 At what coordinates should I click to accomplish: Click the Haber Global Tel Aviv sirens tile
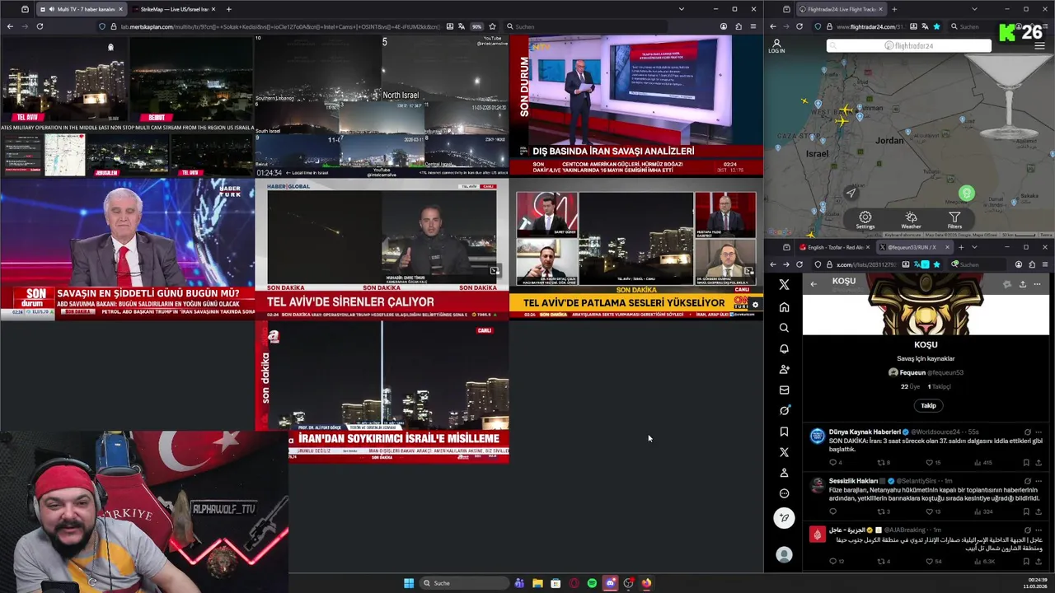(382, 250)
